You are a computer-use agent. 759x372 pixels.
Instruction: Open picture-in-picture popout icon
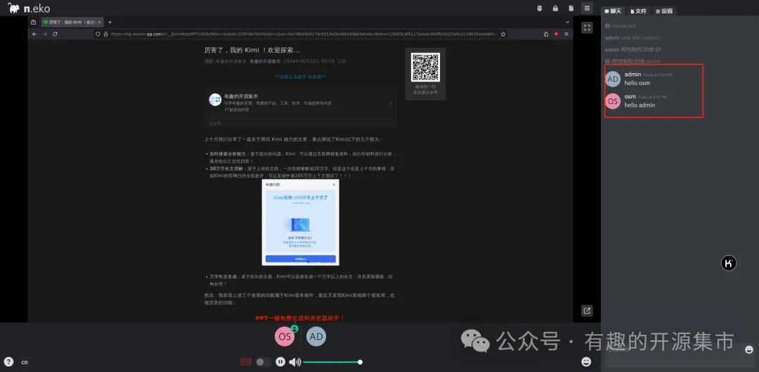(x=587, y=311)
